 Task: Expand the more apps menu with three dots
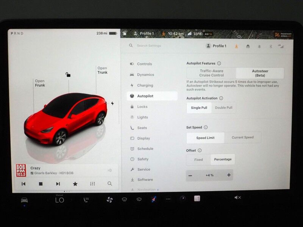point(168,198)
